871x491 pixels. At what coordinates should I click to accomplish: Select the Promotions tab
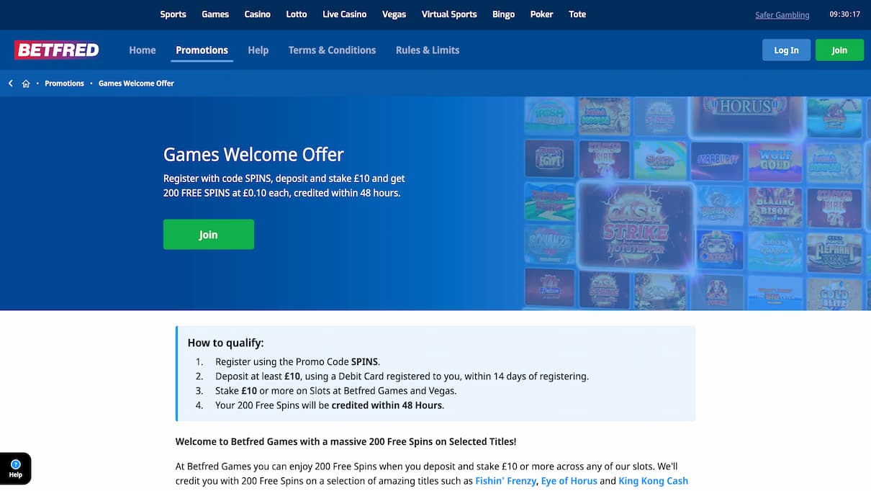pyautogui.click(x=202, y=50)
